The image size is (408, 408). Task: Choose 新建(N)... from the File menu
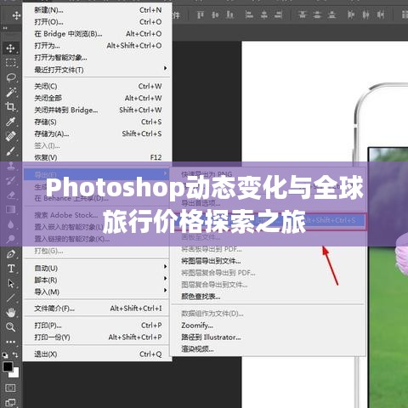pos(97,10)
